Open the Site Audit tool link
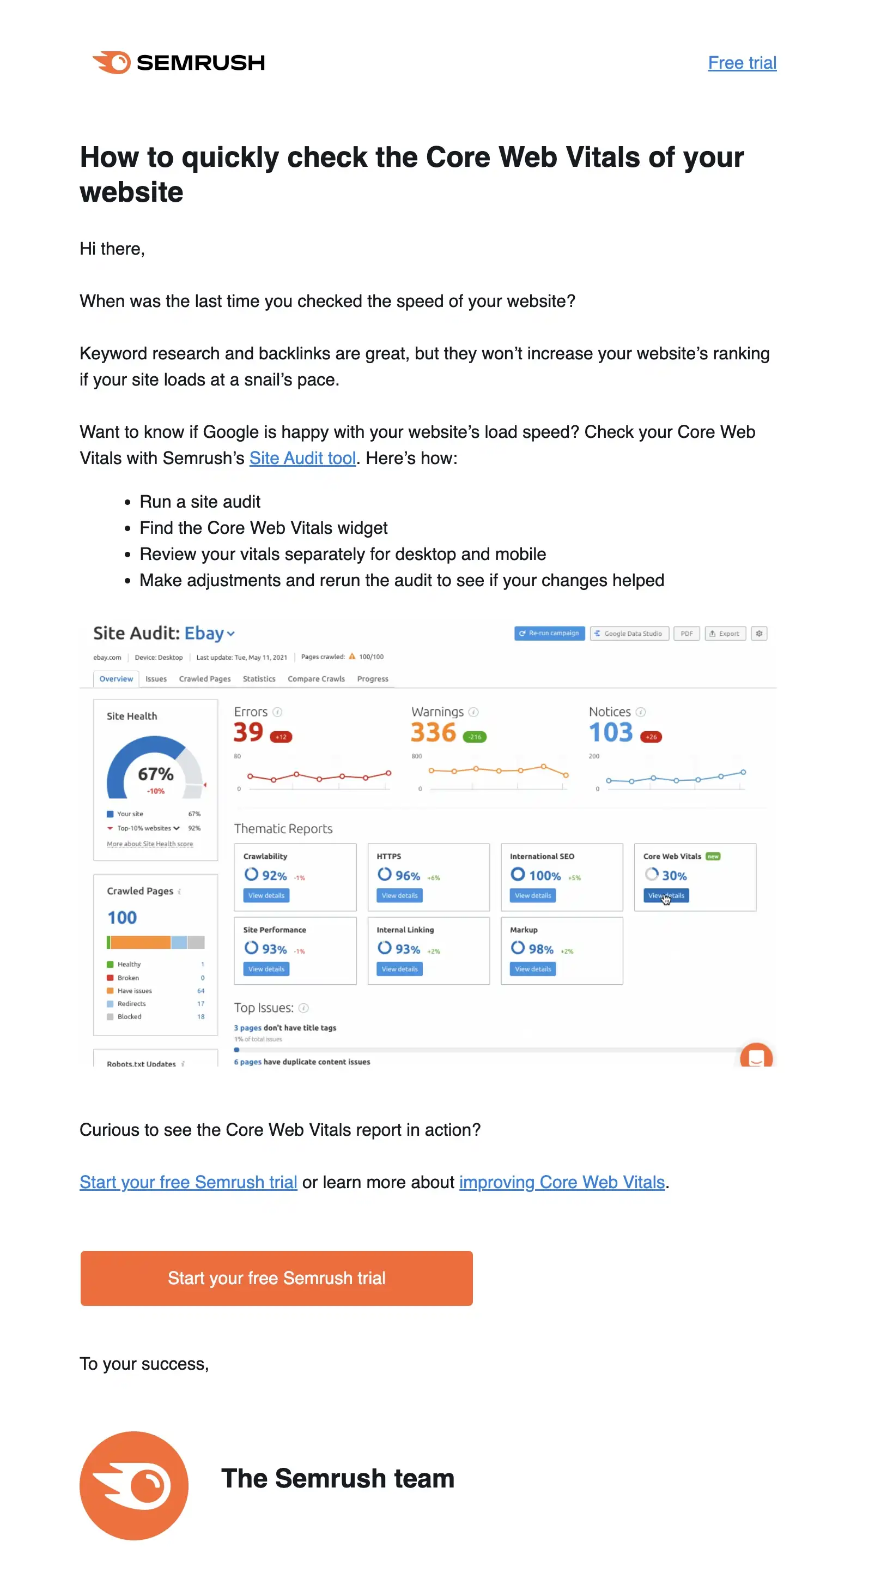 point(303,458)
